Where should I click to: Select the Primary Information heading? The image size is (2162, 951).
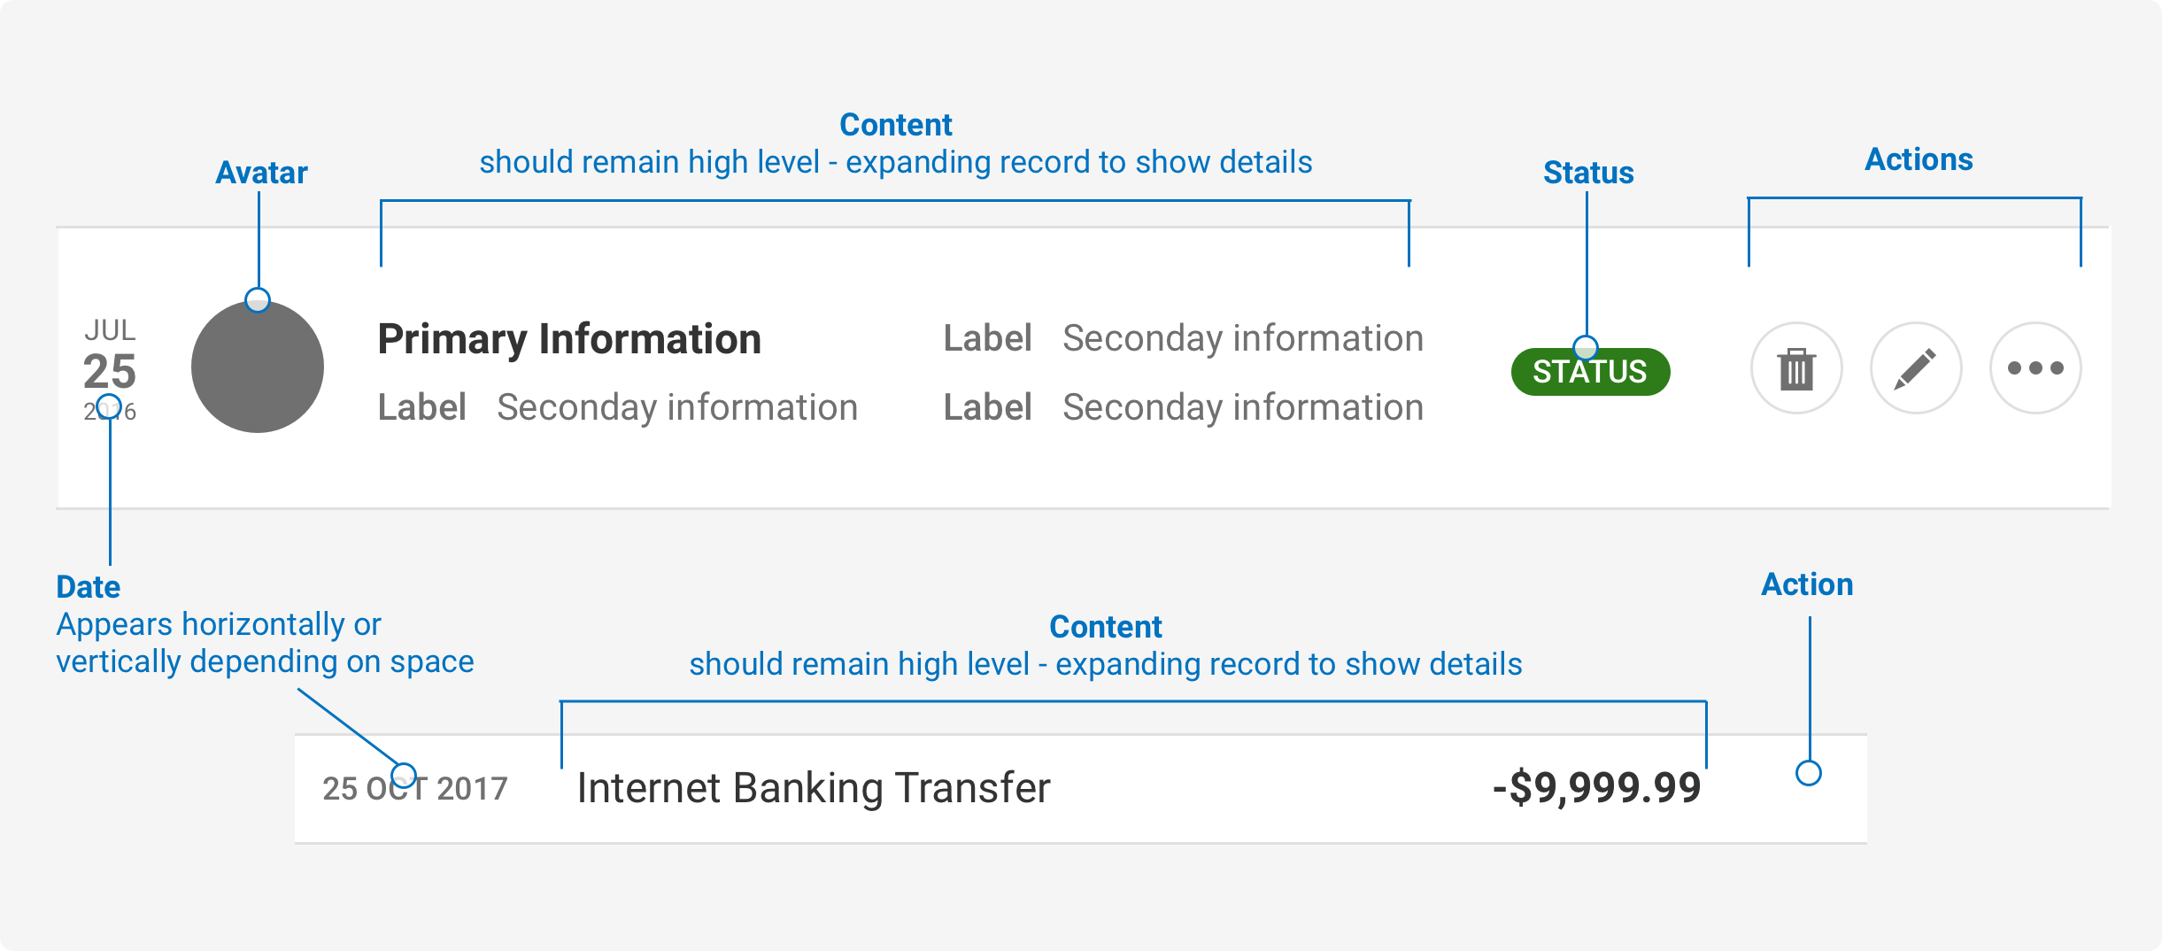pos(569,339)
